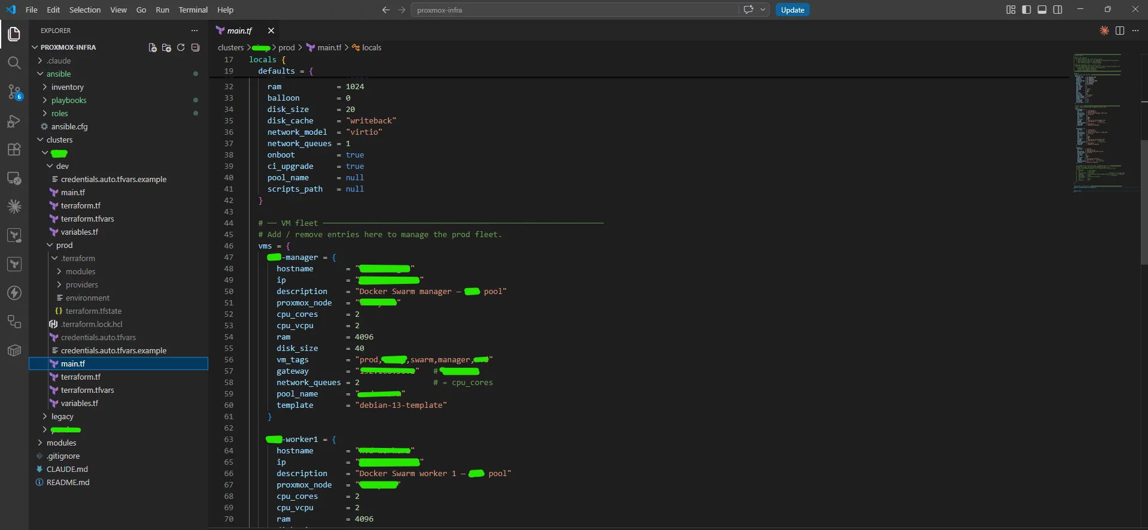Toggle the bottom panel visibility

(x=1042, y=10)
